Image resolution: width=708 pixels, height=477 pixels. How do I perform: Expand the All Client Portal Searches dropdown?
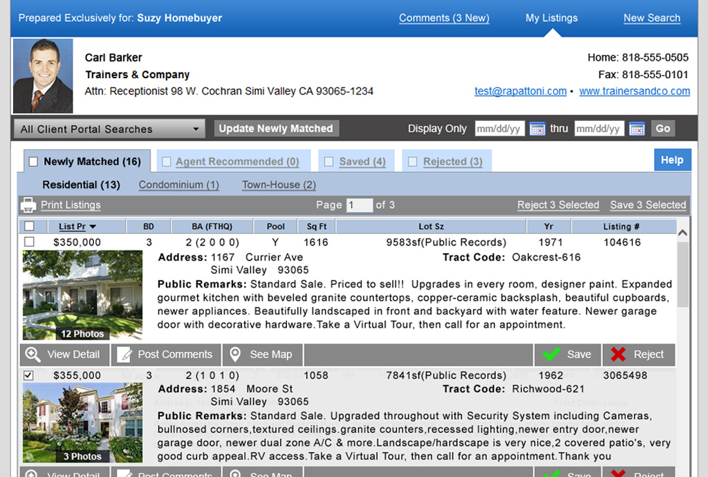(196, 129)
